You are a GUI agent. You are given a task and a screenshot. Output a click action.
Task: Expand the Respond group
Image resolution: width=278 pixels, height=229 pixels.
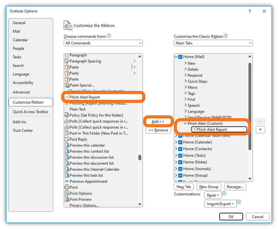click(186, 75)
